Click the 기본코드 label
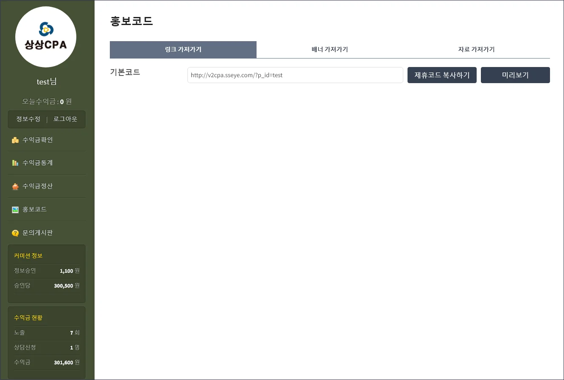This screenshot has width=564, height=380. pyautogui.click(x=125, y=72)
